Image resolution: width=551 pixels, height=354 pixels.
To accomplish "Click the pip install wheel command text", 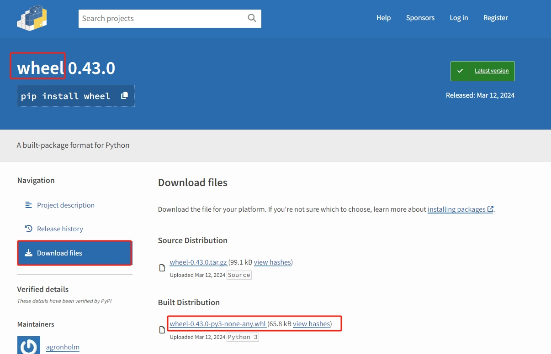I will 65,96.
